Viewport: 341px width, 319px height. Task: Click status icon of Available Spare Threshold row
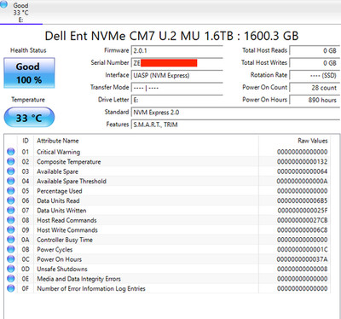tap(11, 181)
